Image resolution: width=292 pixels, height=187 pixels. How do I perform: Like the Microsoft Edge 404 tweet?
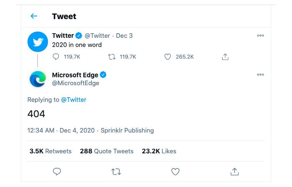175,172
